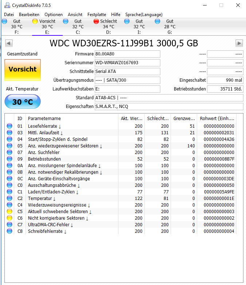Open the Ansicht menu
Screen dimensions: 246x285
75,15
